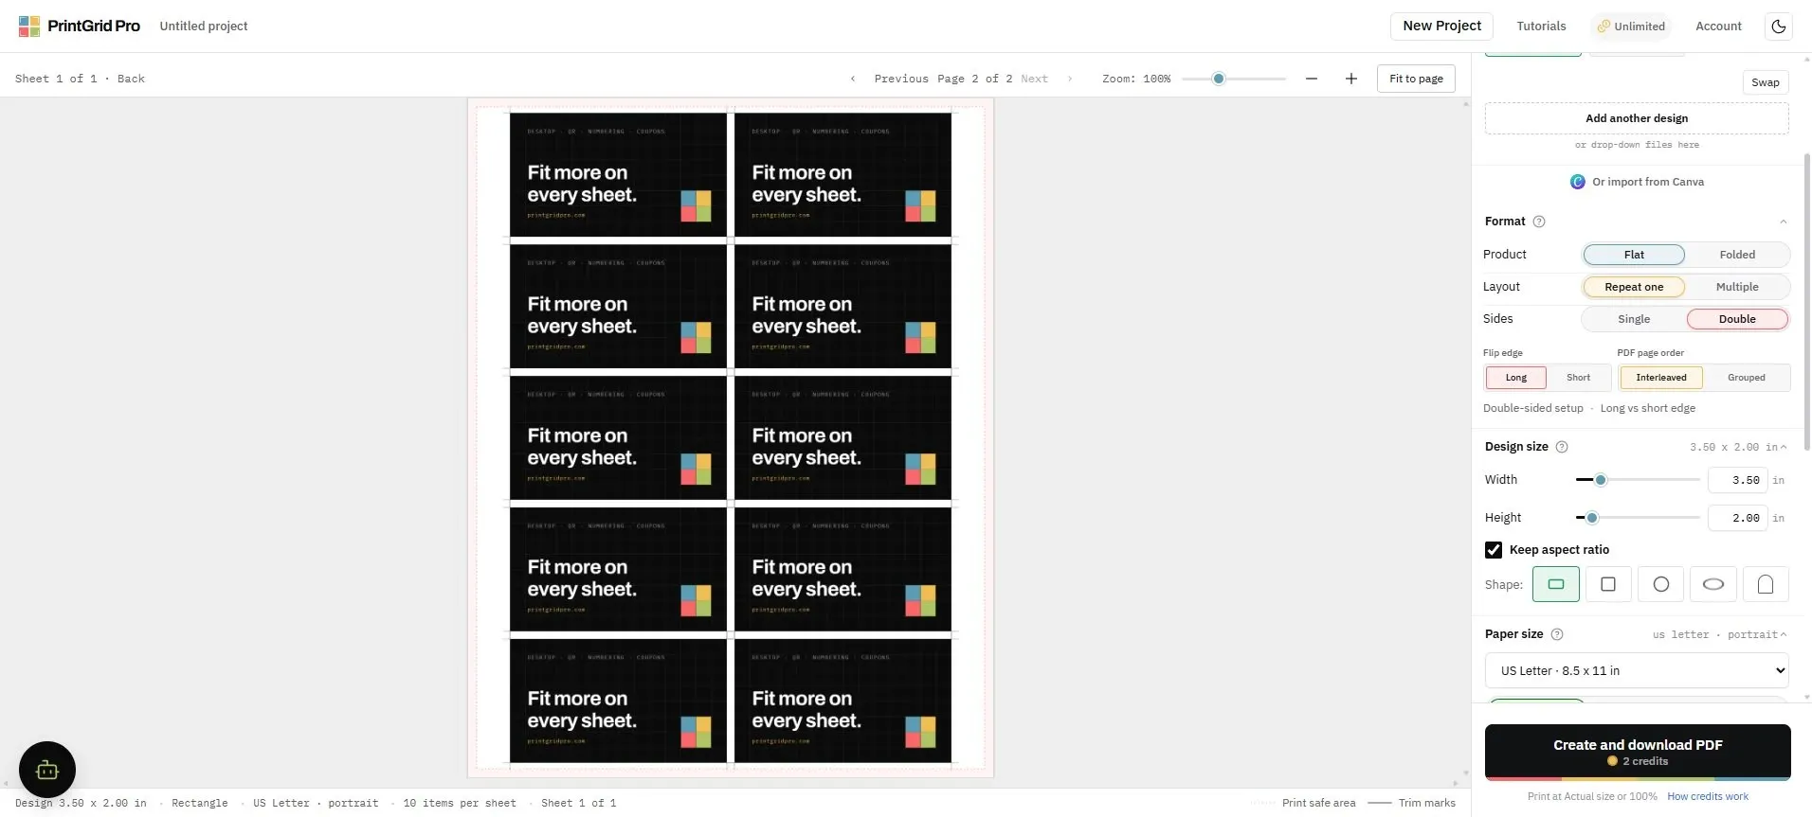Image resolution: width=1812 pixels, height=817 pixels.
Task: Collapse the Format section chevron
Action: pyautogui.click(x=1783, y=222)
